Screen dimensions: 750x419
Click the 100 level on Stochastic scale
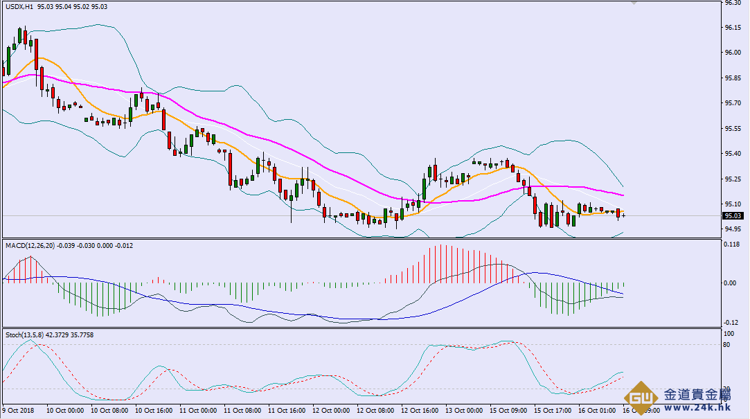[730, 334]
